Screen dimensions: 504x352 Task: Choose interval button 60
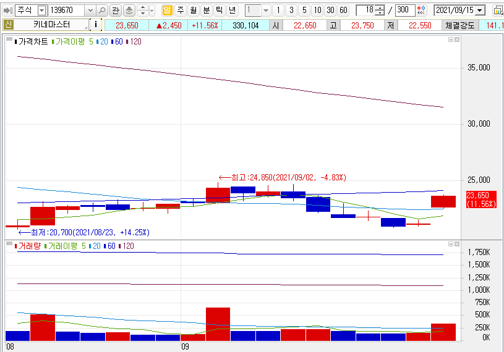coord(343,10)
